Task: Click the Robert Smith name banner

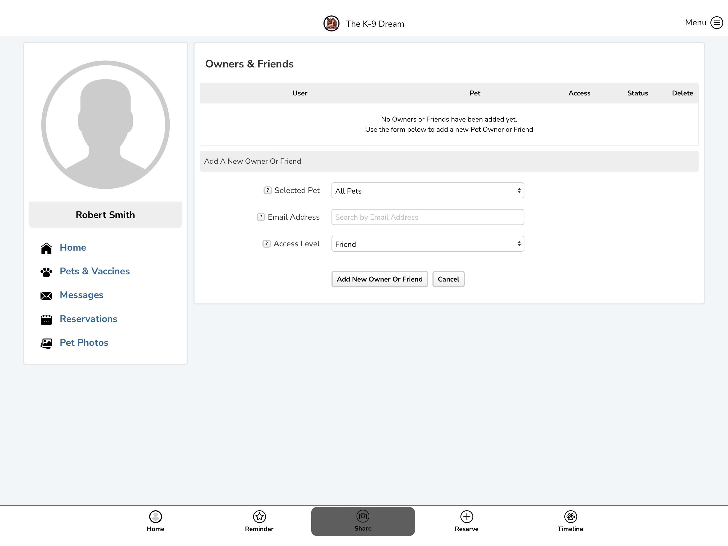Action: coord(105,215)
